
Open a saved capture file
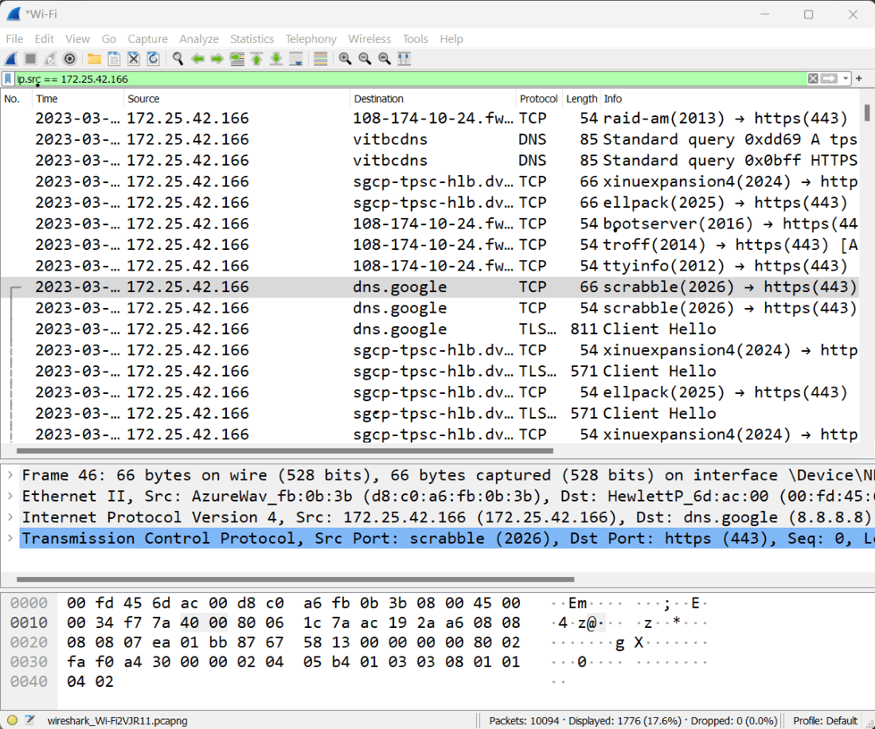click(93, 58)
